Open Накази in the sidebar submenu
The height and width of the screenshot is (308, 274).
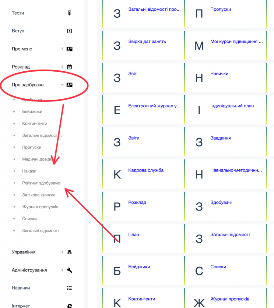click(29, 171)
